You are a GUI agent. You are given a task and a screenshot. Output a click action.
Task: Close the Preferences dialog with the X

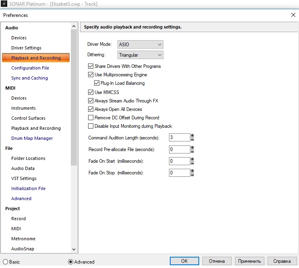(x=293, y=15)
